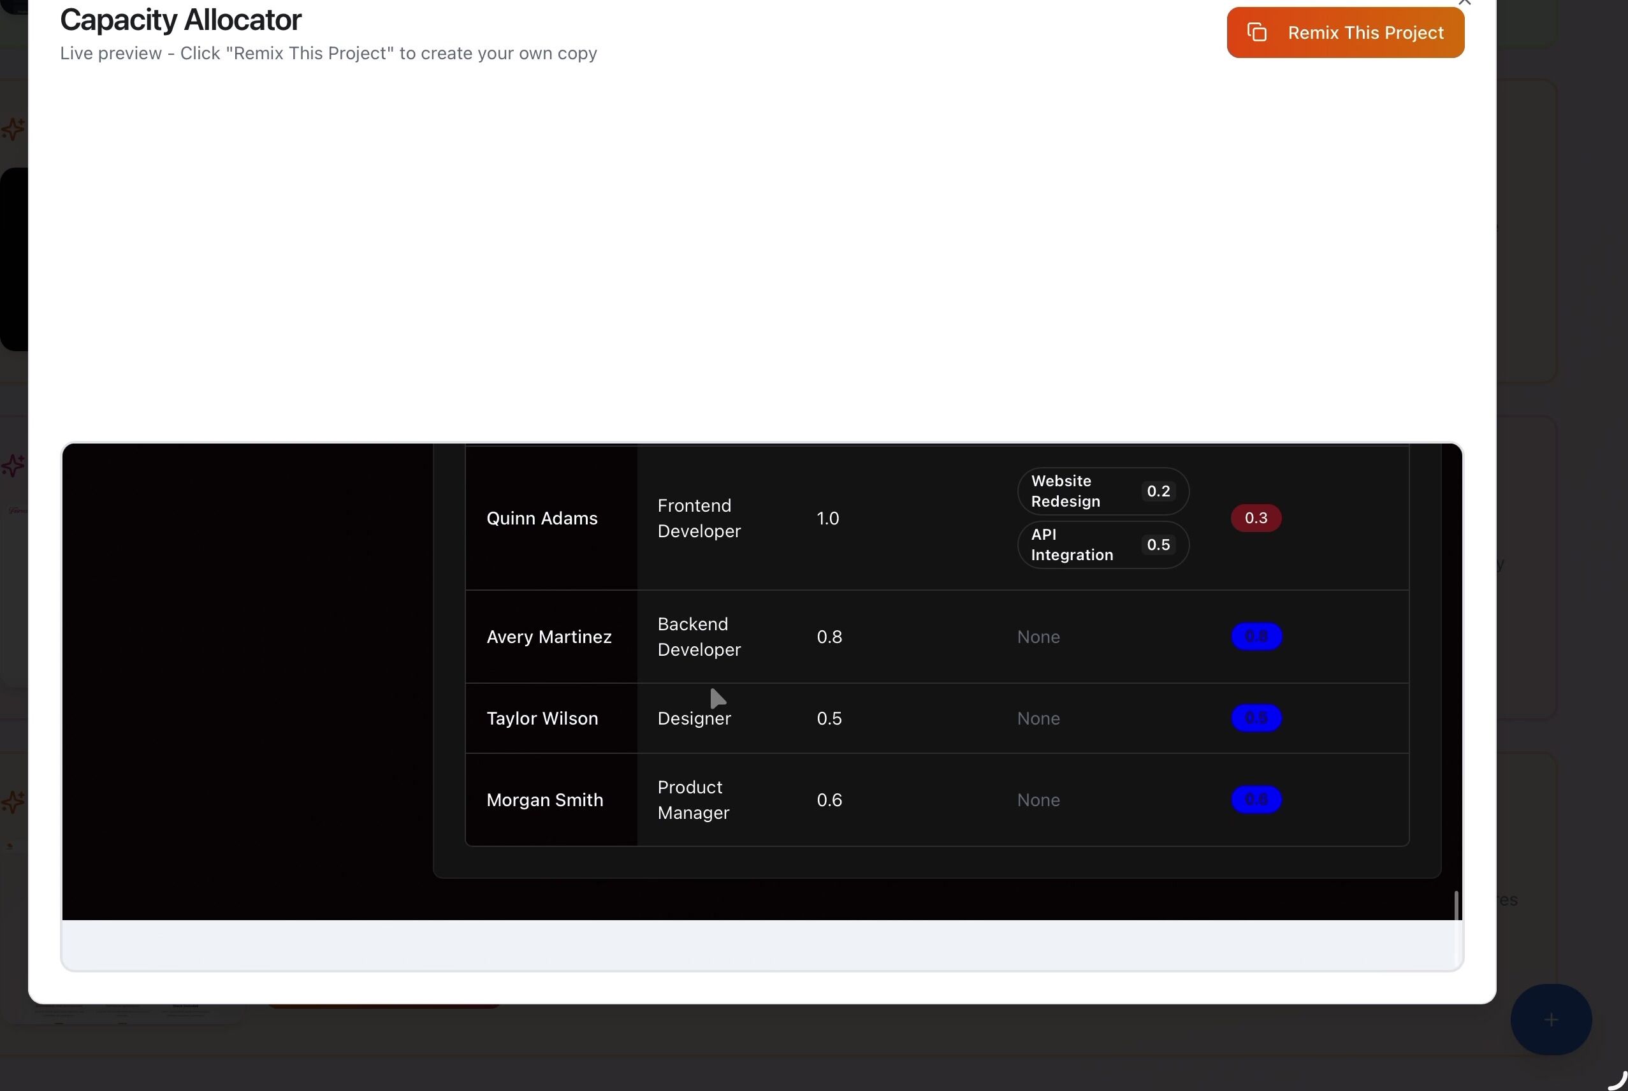Select the Morgan Smith name cell

point(544,800)
